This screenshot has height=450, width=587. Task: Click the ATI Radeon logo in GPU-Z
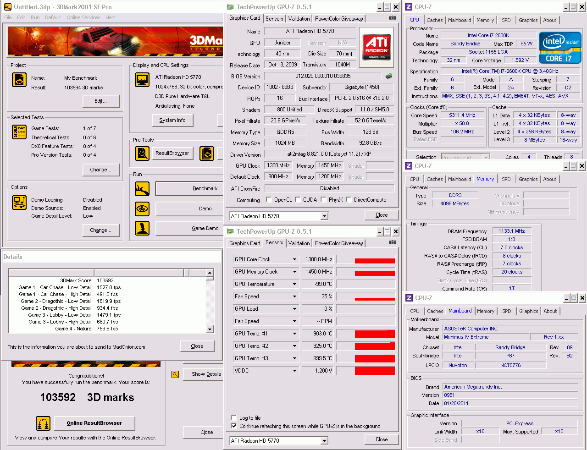[x=377, y=48]
